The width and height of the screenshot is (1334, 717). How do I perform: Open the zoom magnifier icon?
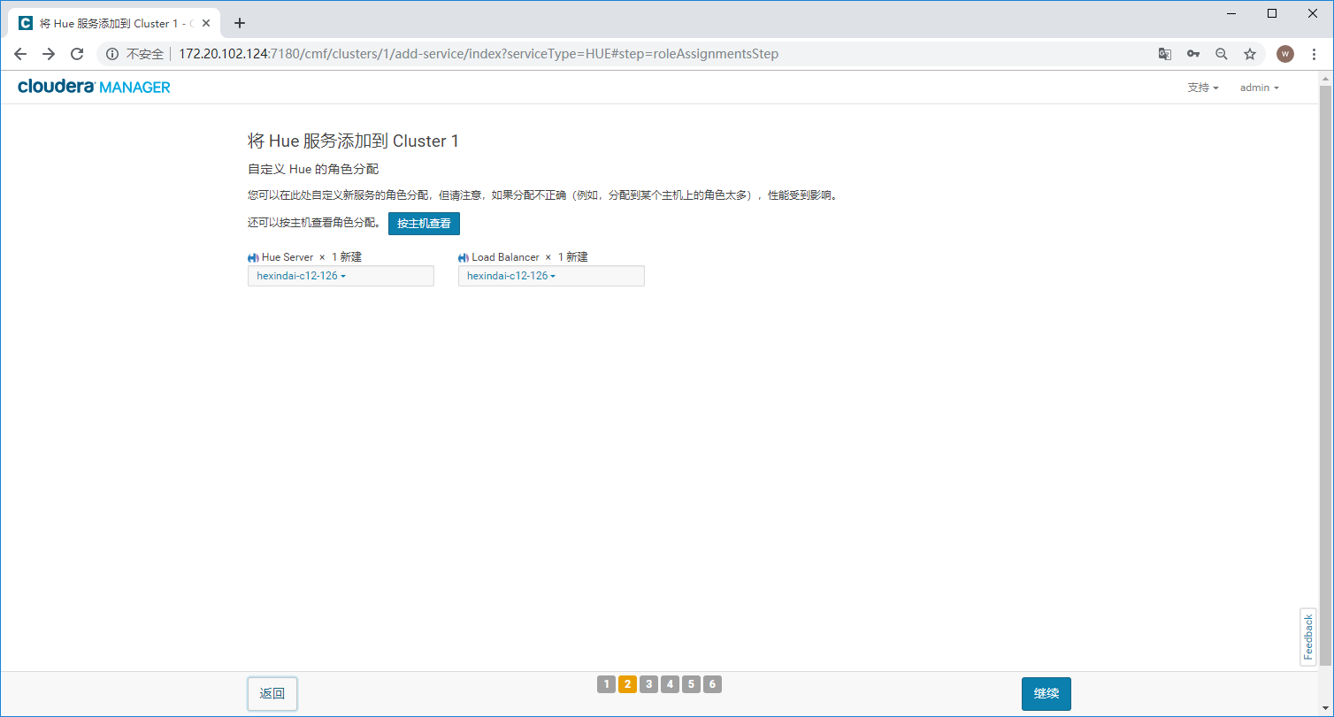coord(1222,54)
